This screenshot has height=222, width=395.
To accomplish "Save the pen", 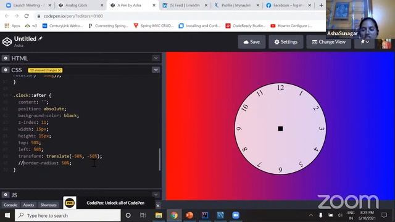I will click(x=251, y=42).
